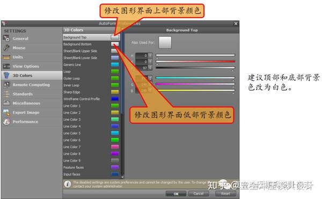Select the Inner Loop color row
322x199 pixels.
(91, 85)
